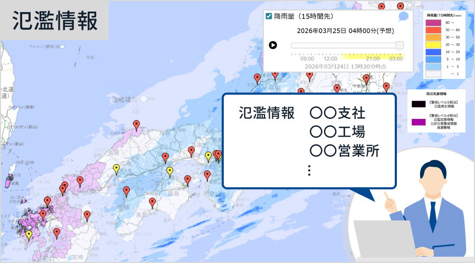Select the red pin north of 和歌山
Image resolution: width=475 pixels, height=263 pixels.
(x=207, y=176)
